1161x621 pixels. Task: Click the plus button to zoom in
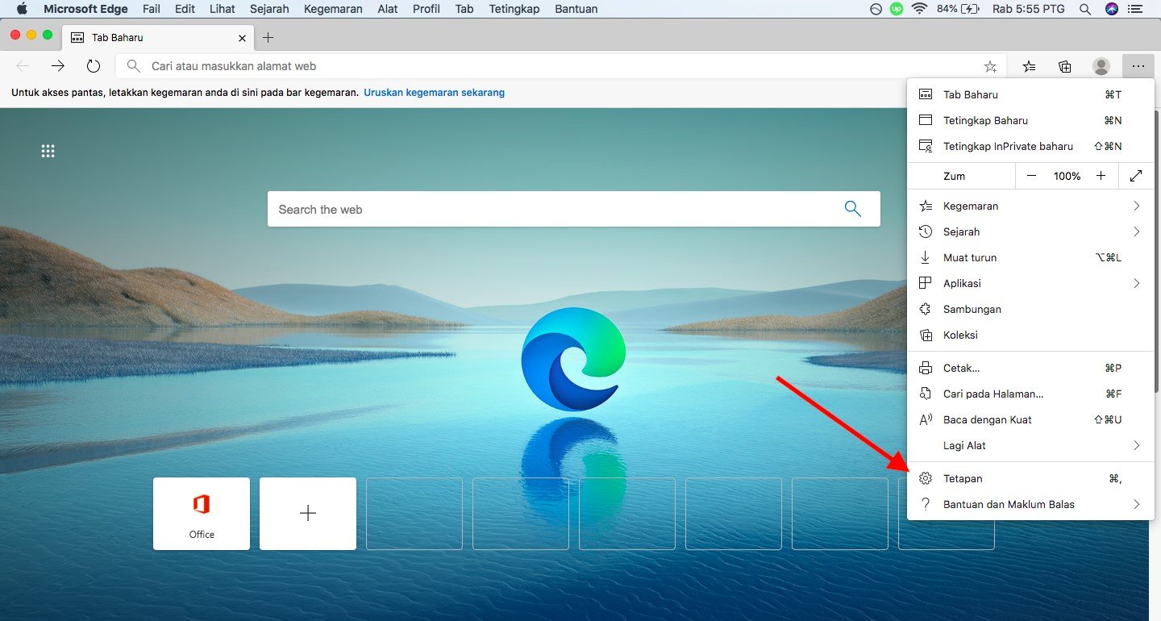pyautogui.click(x=1101, y=176)
